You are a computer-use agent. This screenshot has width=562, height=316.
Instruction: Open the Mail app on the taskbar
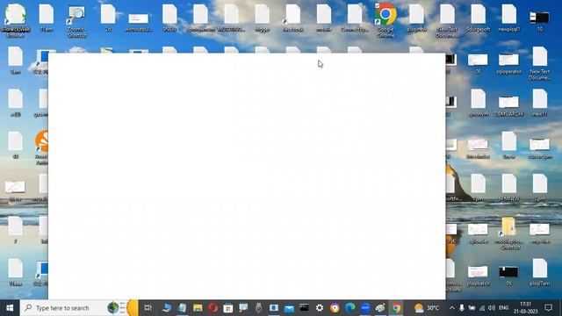[x=289, y=308]
